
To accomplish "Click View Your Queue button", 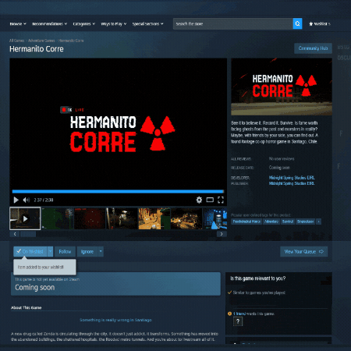I will click(303, 251).
